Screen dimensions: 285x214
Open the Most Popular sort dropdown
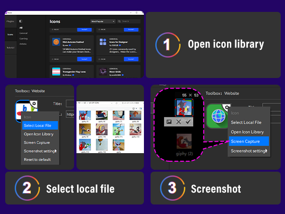[x=103, y=21]
